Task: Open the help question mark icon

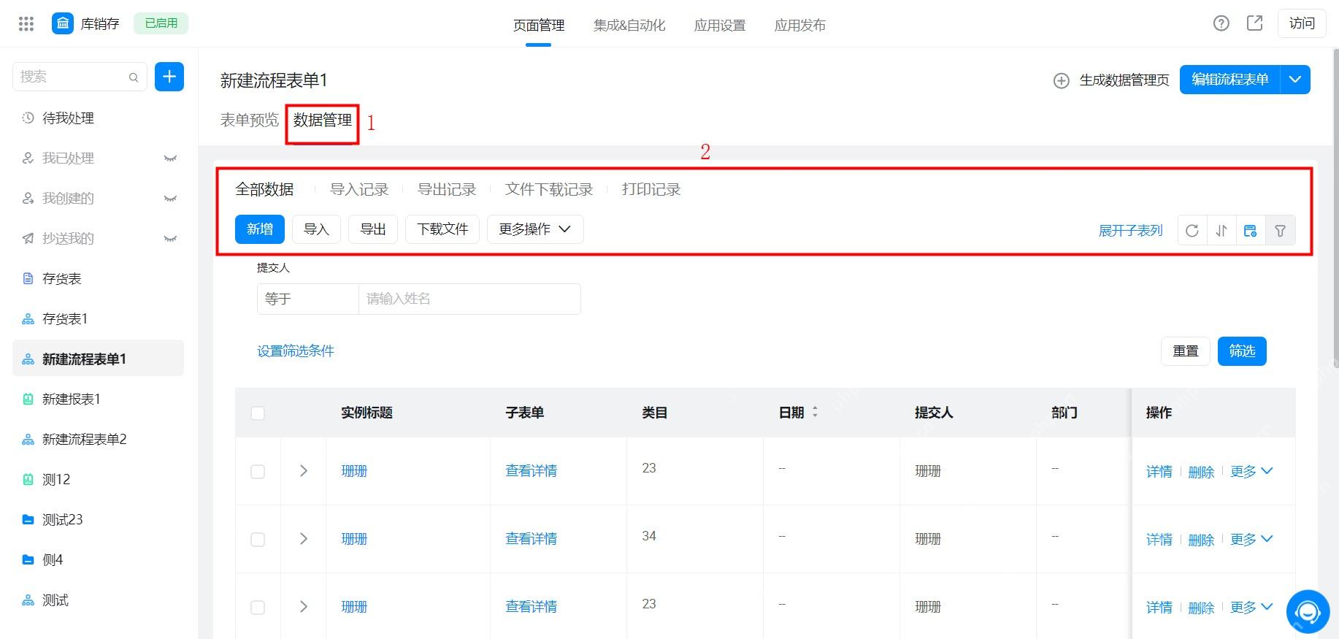Action: [x=1221, y=23]
